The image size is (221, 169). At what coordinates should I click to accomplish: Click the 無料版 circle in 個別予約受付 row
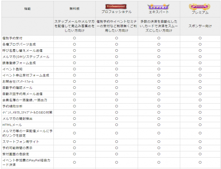click(74, 38)
